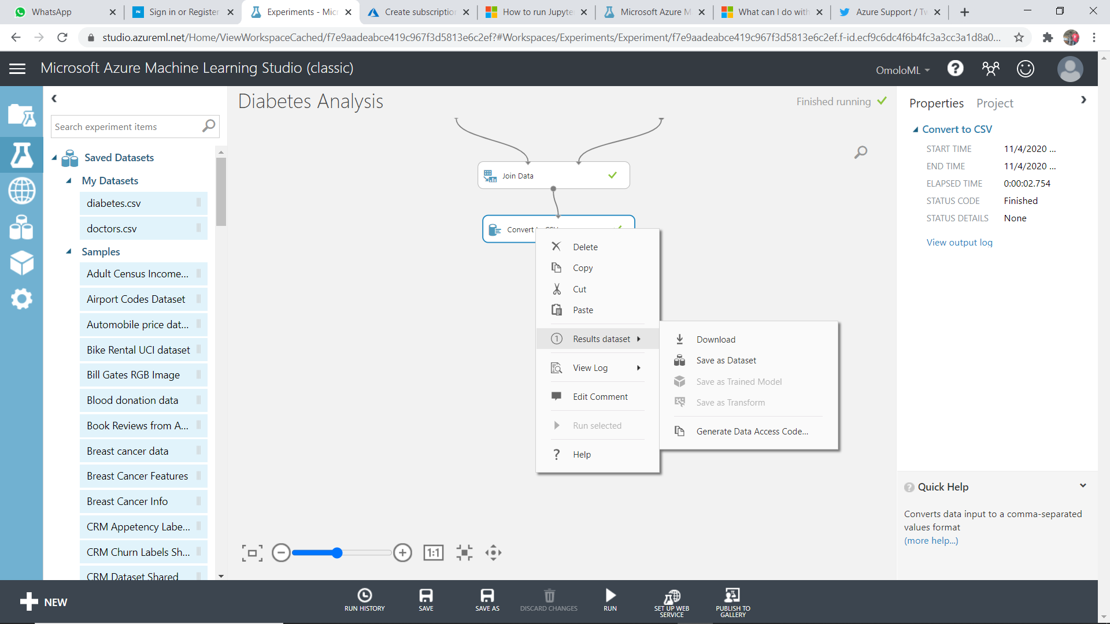Open the OmoloML workspace dropdown

tap(902, 70)
